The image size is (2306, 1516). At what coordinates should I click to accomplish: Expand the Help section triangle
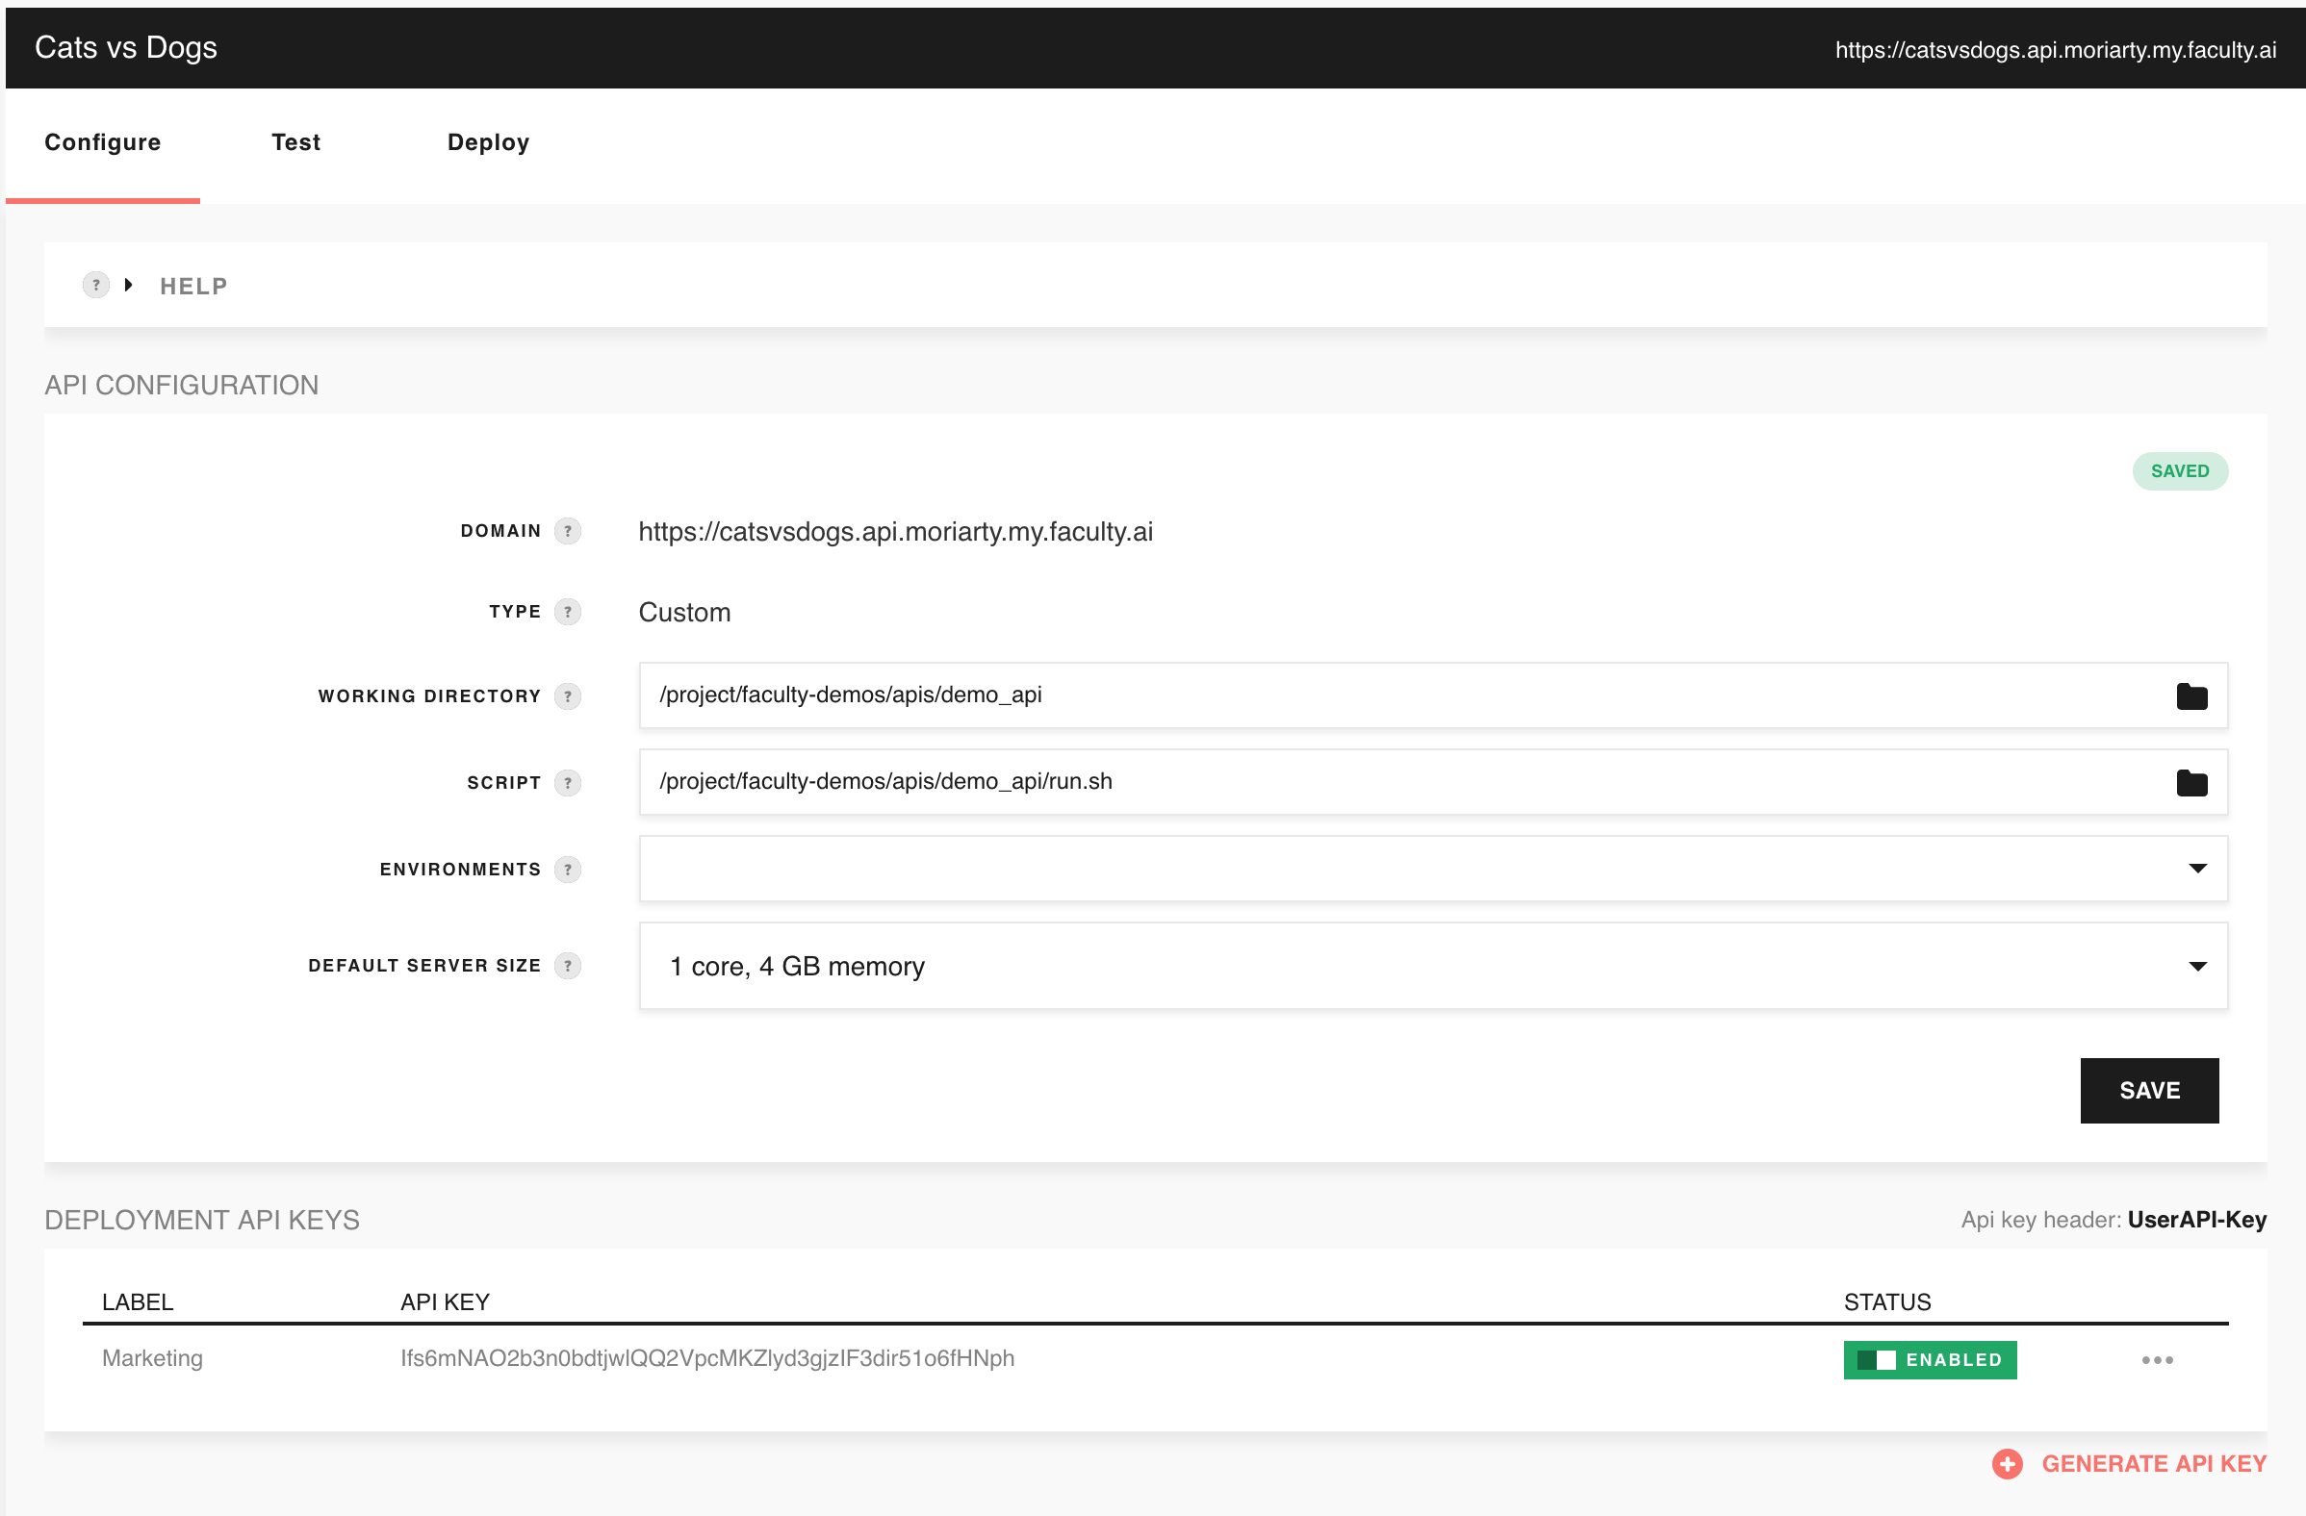point(128,285)
